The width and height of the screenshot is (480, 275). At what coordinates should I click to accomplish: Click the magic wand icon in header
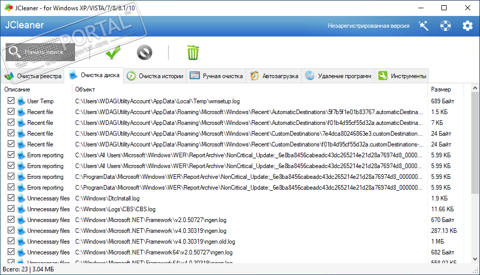(x=423, y=26)
